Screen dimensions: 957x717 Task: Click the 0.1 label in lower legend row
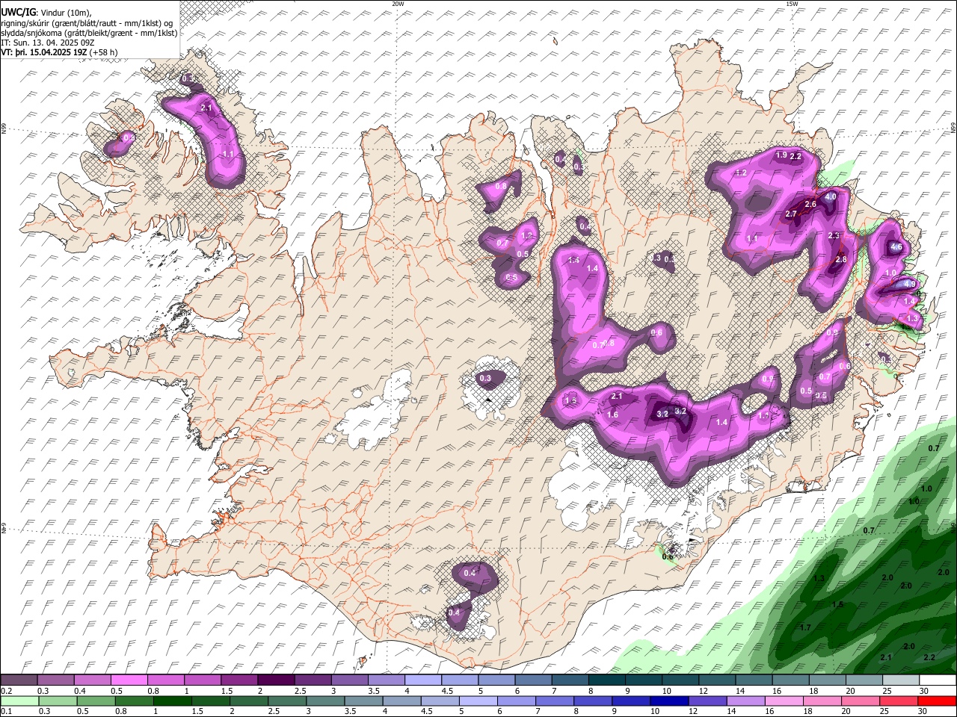(x=7, y=712)
